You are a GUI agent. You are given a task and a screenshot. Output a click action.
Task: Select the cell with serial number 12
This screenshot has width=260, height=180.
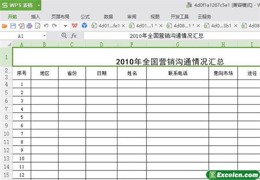pyautogui.click(x=22, y=175)
